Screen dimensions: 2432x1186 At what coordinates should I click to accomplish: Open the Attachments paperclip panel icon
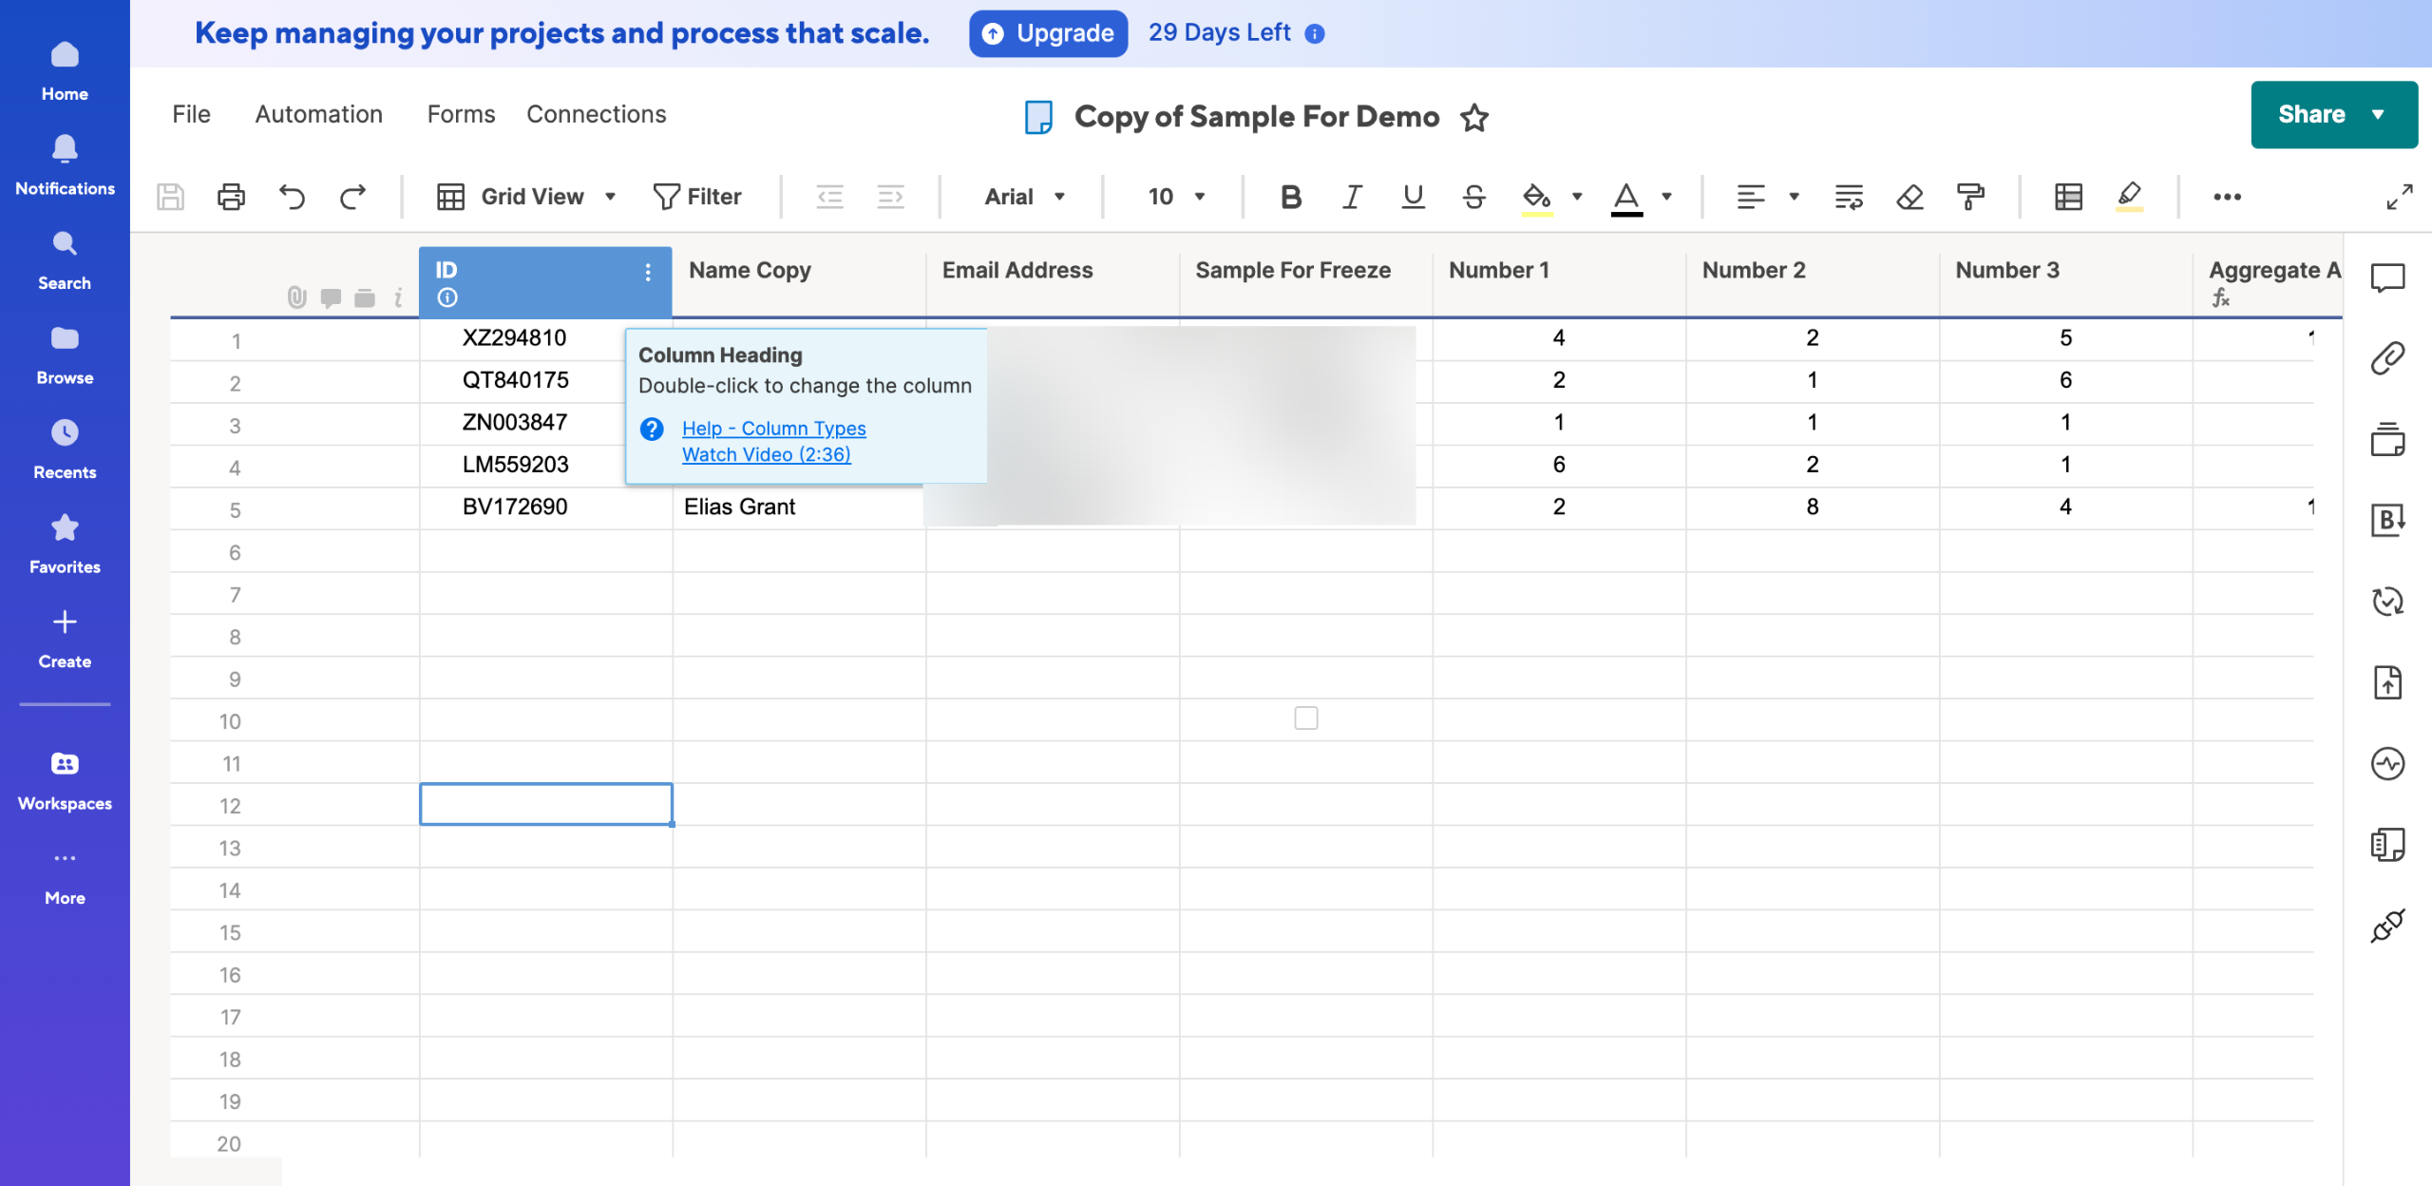click(2387, 358)
